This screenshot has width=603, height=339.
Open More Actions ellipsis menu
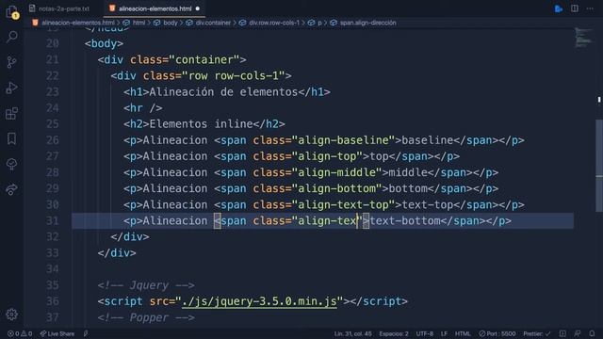coord(590,8)
